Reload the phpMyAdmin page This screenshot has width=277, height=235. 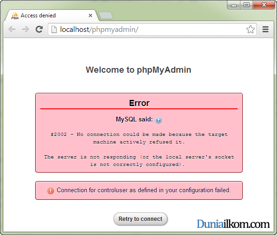point(39,30)
